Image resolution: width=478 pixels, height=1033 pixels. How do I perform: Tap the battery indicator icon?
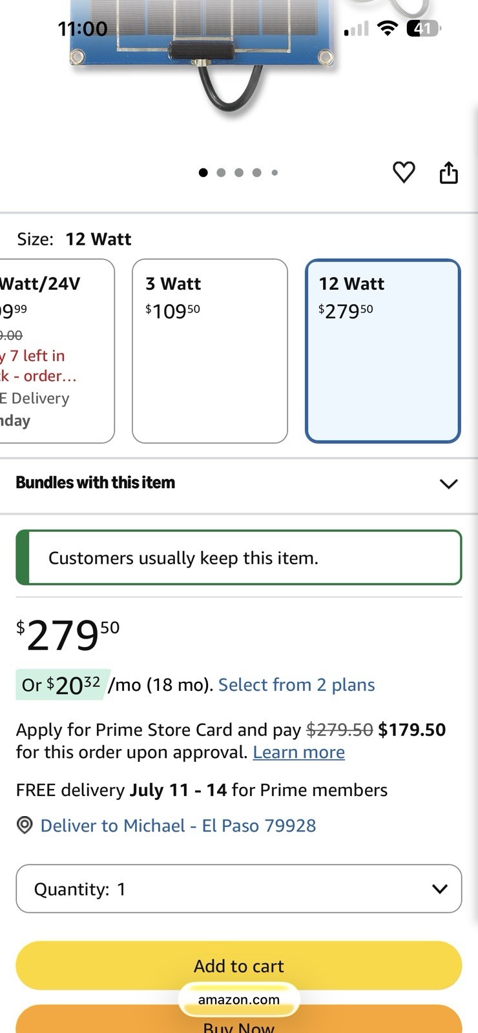pos(424,28)
